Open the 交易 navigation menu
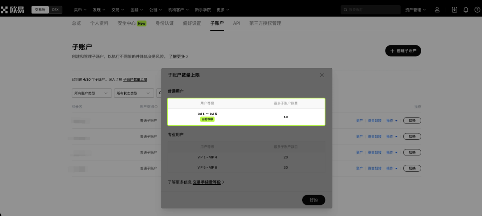Viewport: 482px width, 216px height. 118,9
